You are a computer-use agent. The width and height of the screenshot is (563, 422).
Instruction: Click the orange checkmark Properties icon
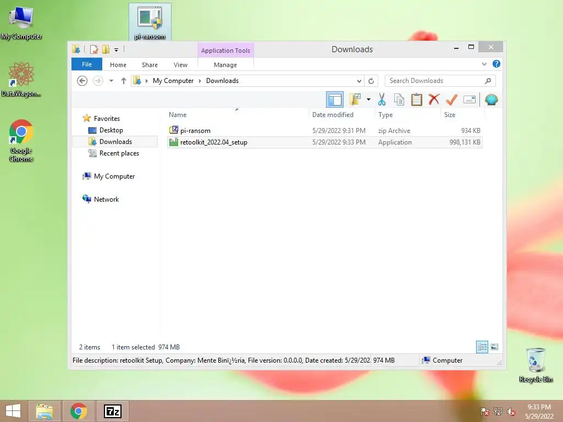451,99
